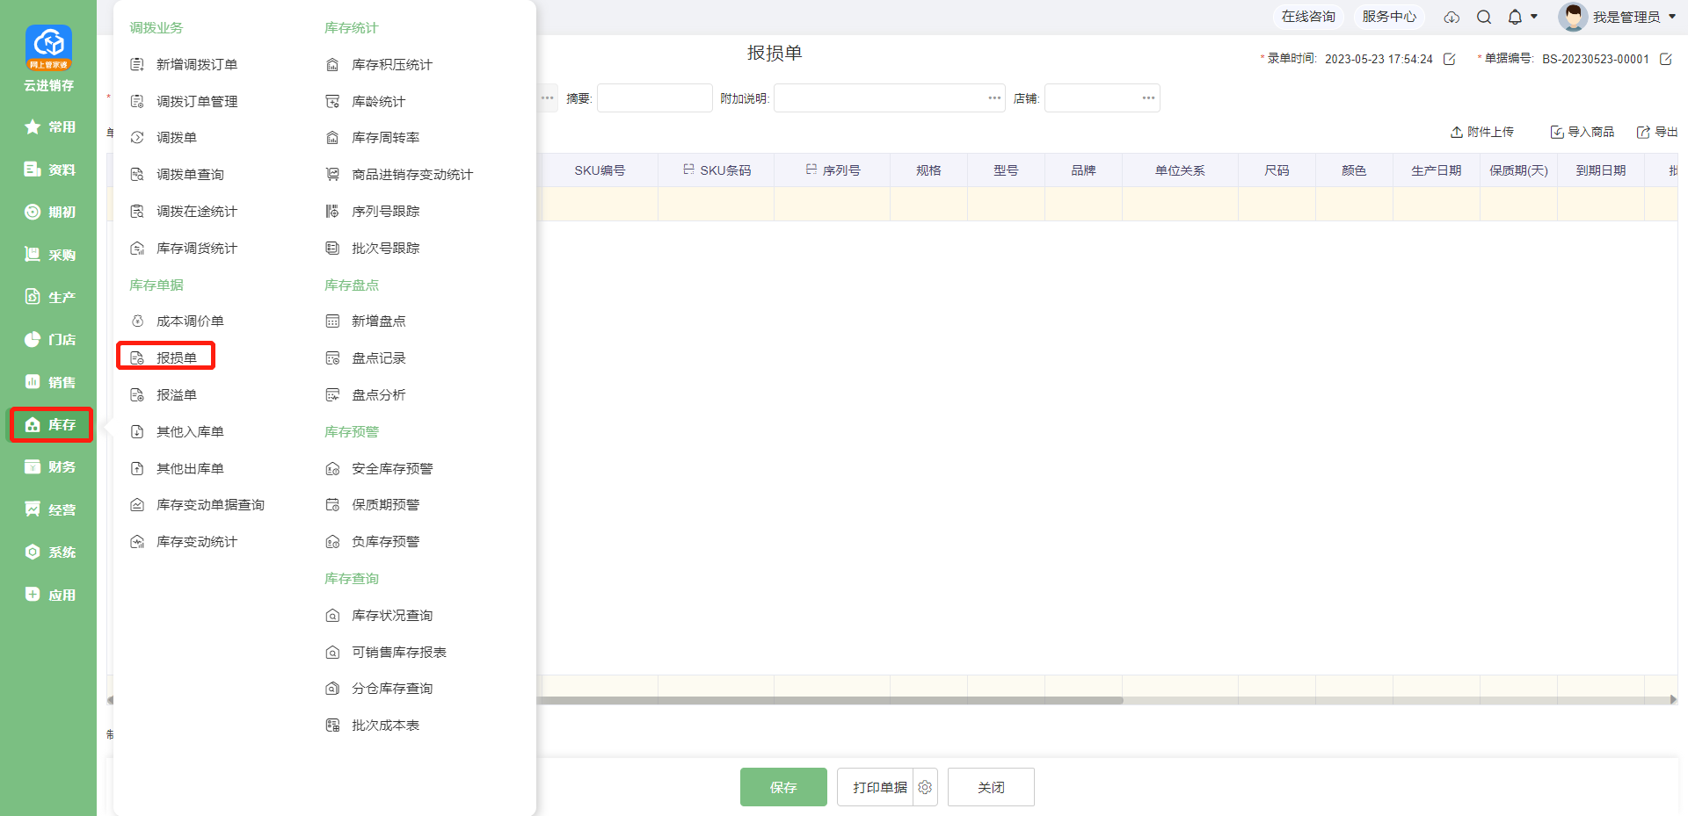Open the 门店 sidebar section
The image size is (1688, 816).
pos(48,339)
